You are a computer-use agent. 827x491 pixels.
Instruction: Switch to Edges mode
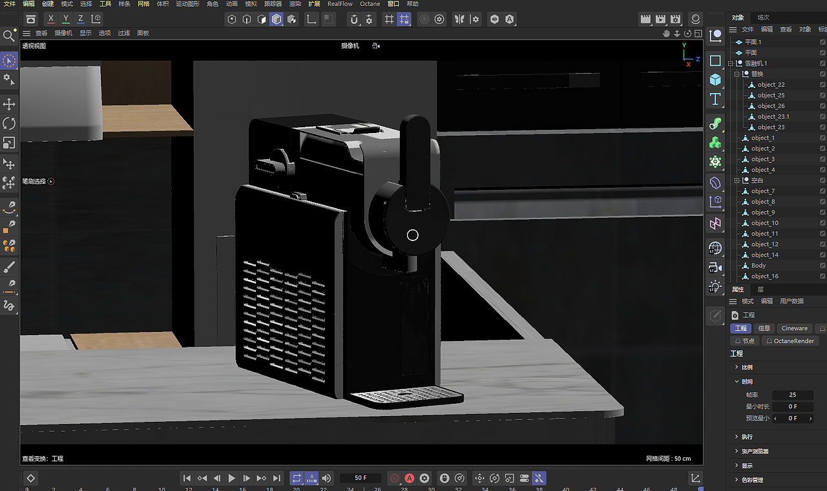point(247,19)
